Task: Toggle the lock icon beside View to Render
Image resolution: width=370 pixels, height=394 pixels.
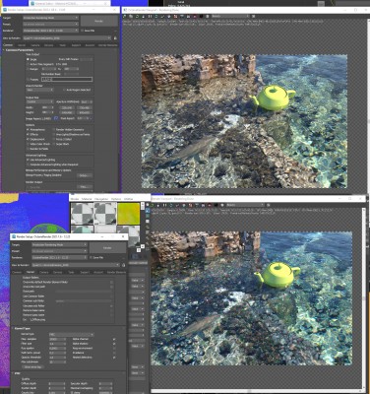Action: coord(115,38)
